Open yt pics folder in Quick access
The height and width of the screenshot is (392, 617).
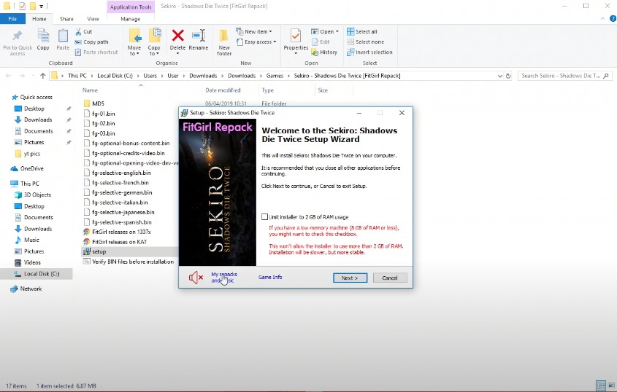click(x=32, y=154)
